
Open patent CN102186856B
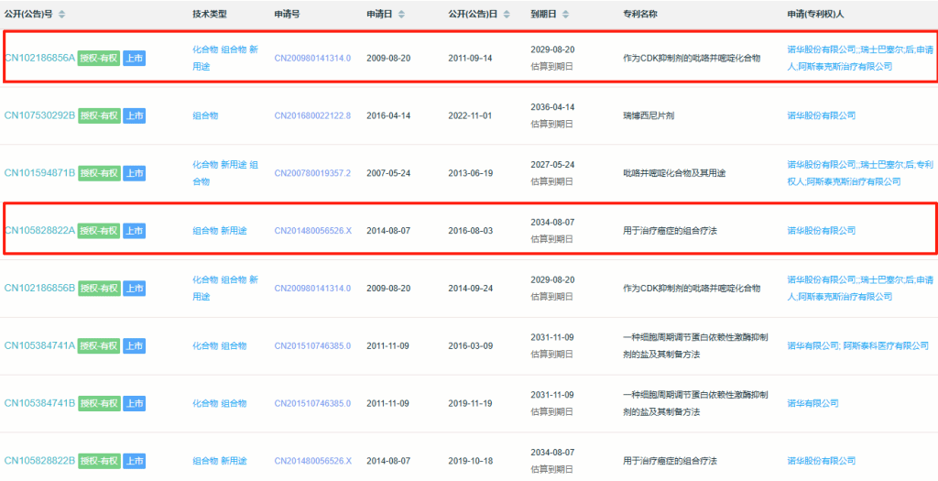[x=39, y=288]
